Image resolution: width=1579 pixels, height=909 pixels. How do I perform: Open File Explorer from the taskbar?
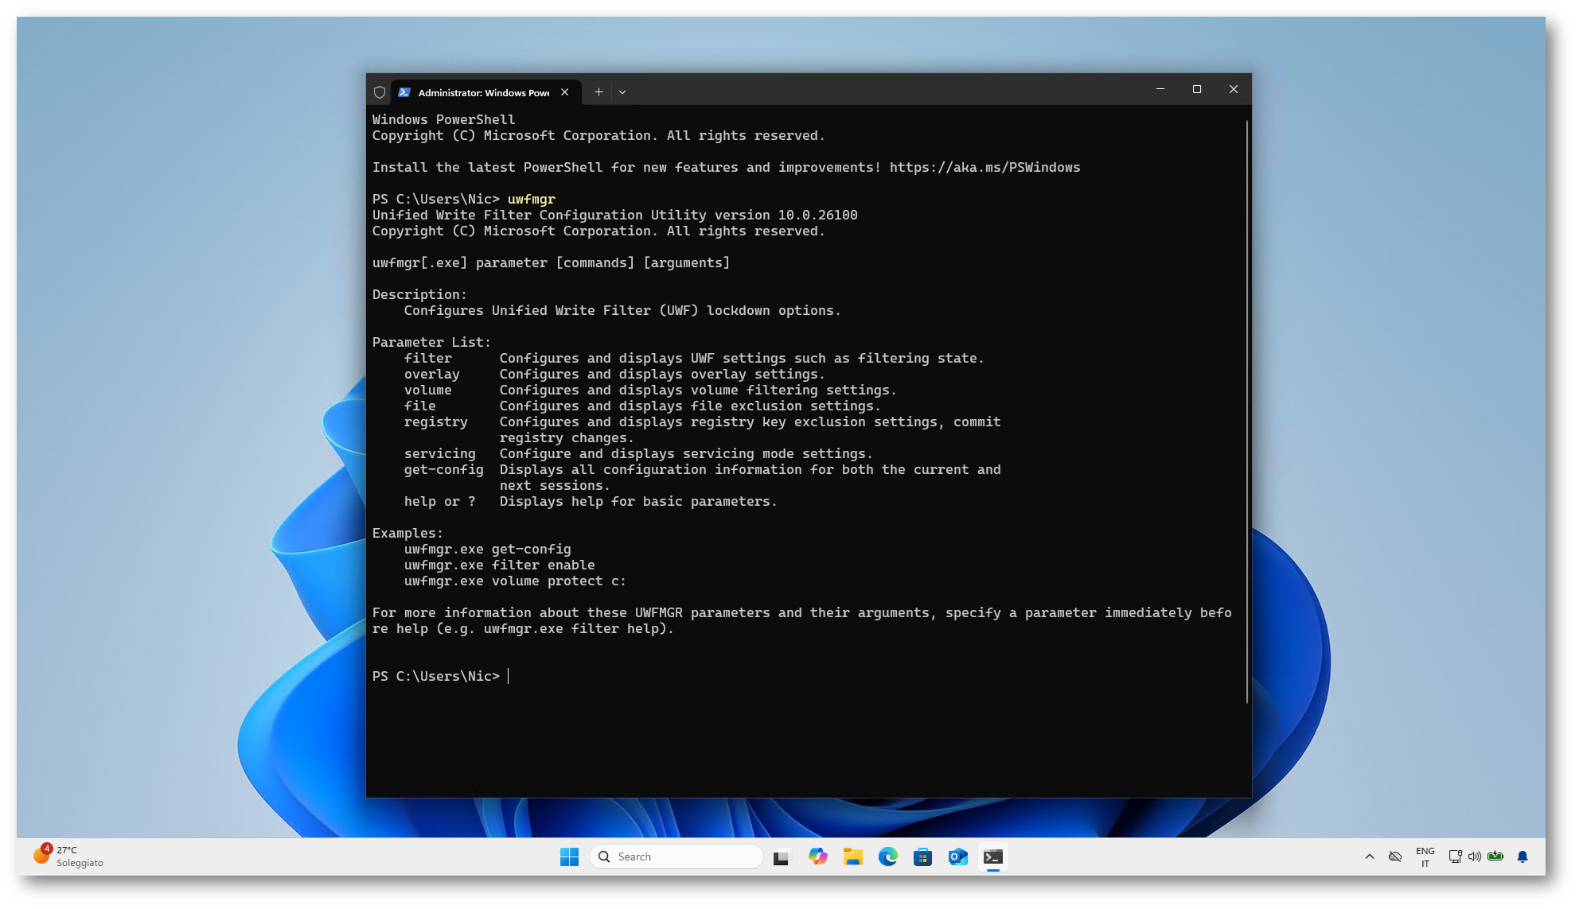click(x=853, y=857)
